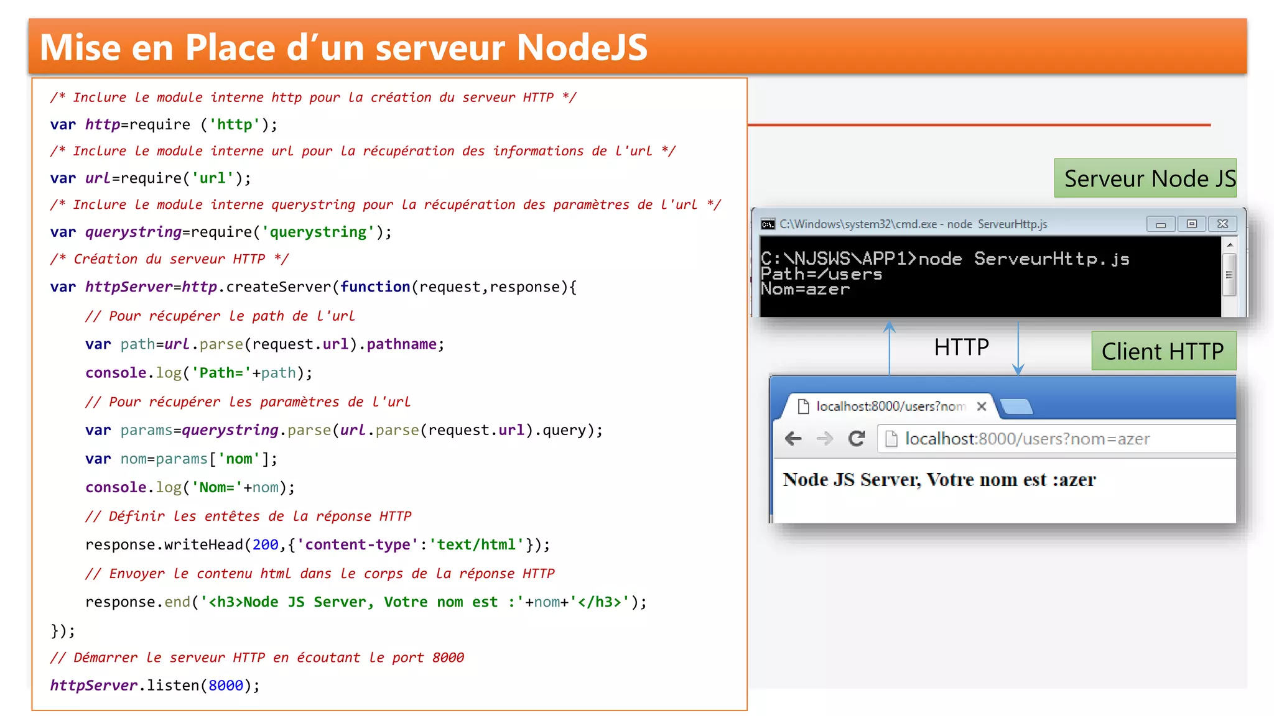The image size is (1274, 716).
Task: Click comment 'Envoyer le contenu html'
Action: point(320,573)
